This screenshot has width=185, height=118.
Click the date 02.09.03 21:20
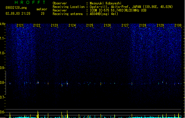click(18, 14)
